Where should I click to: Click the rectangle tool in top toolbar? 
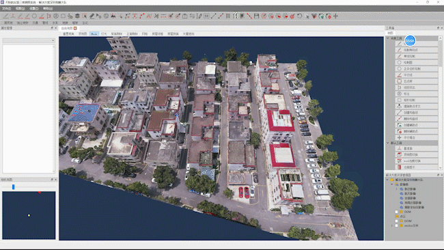[63, 16]
